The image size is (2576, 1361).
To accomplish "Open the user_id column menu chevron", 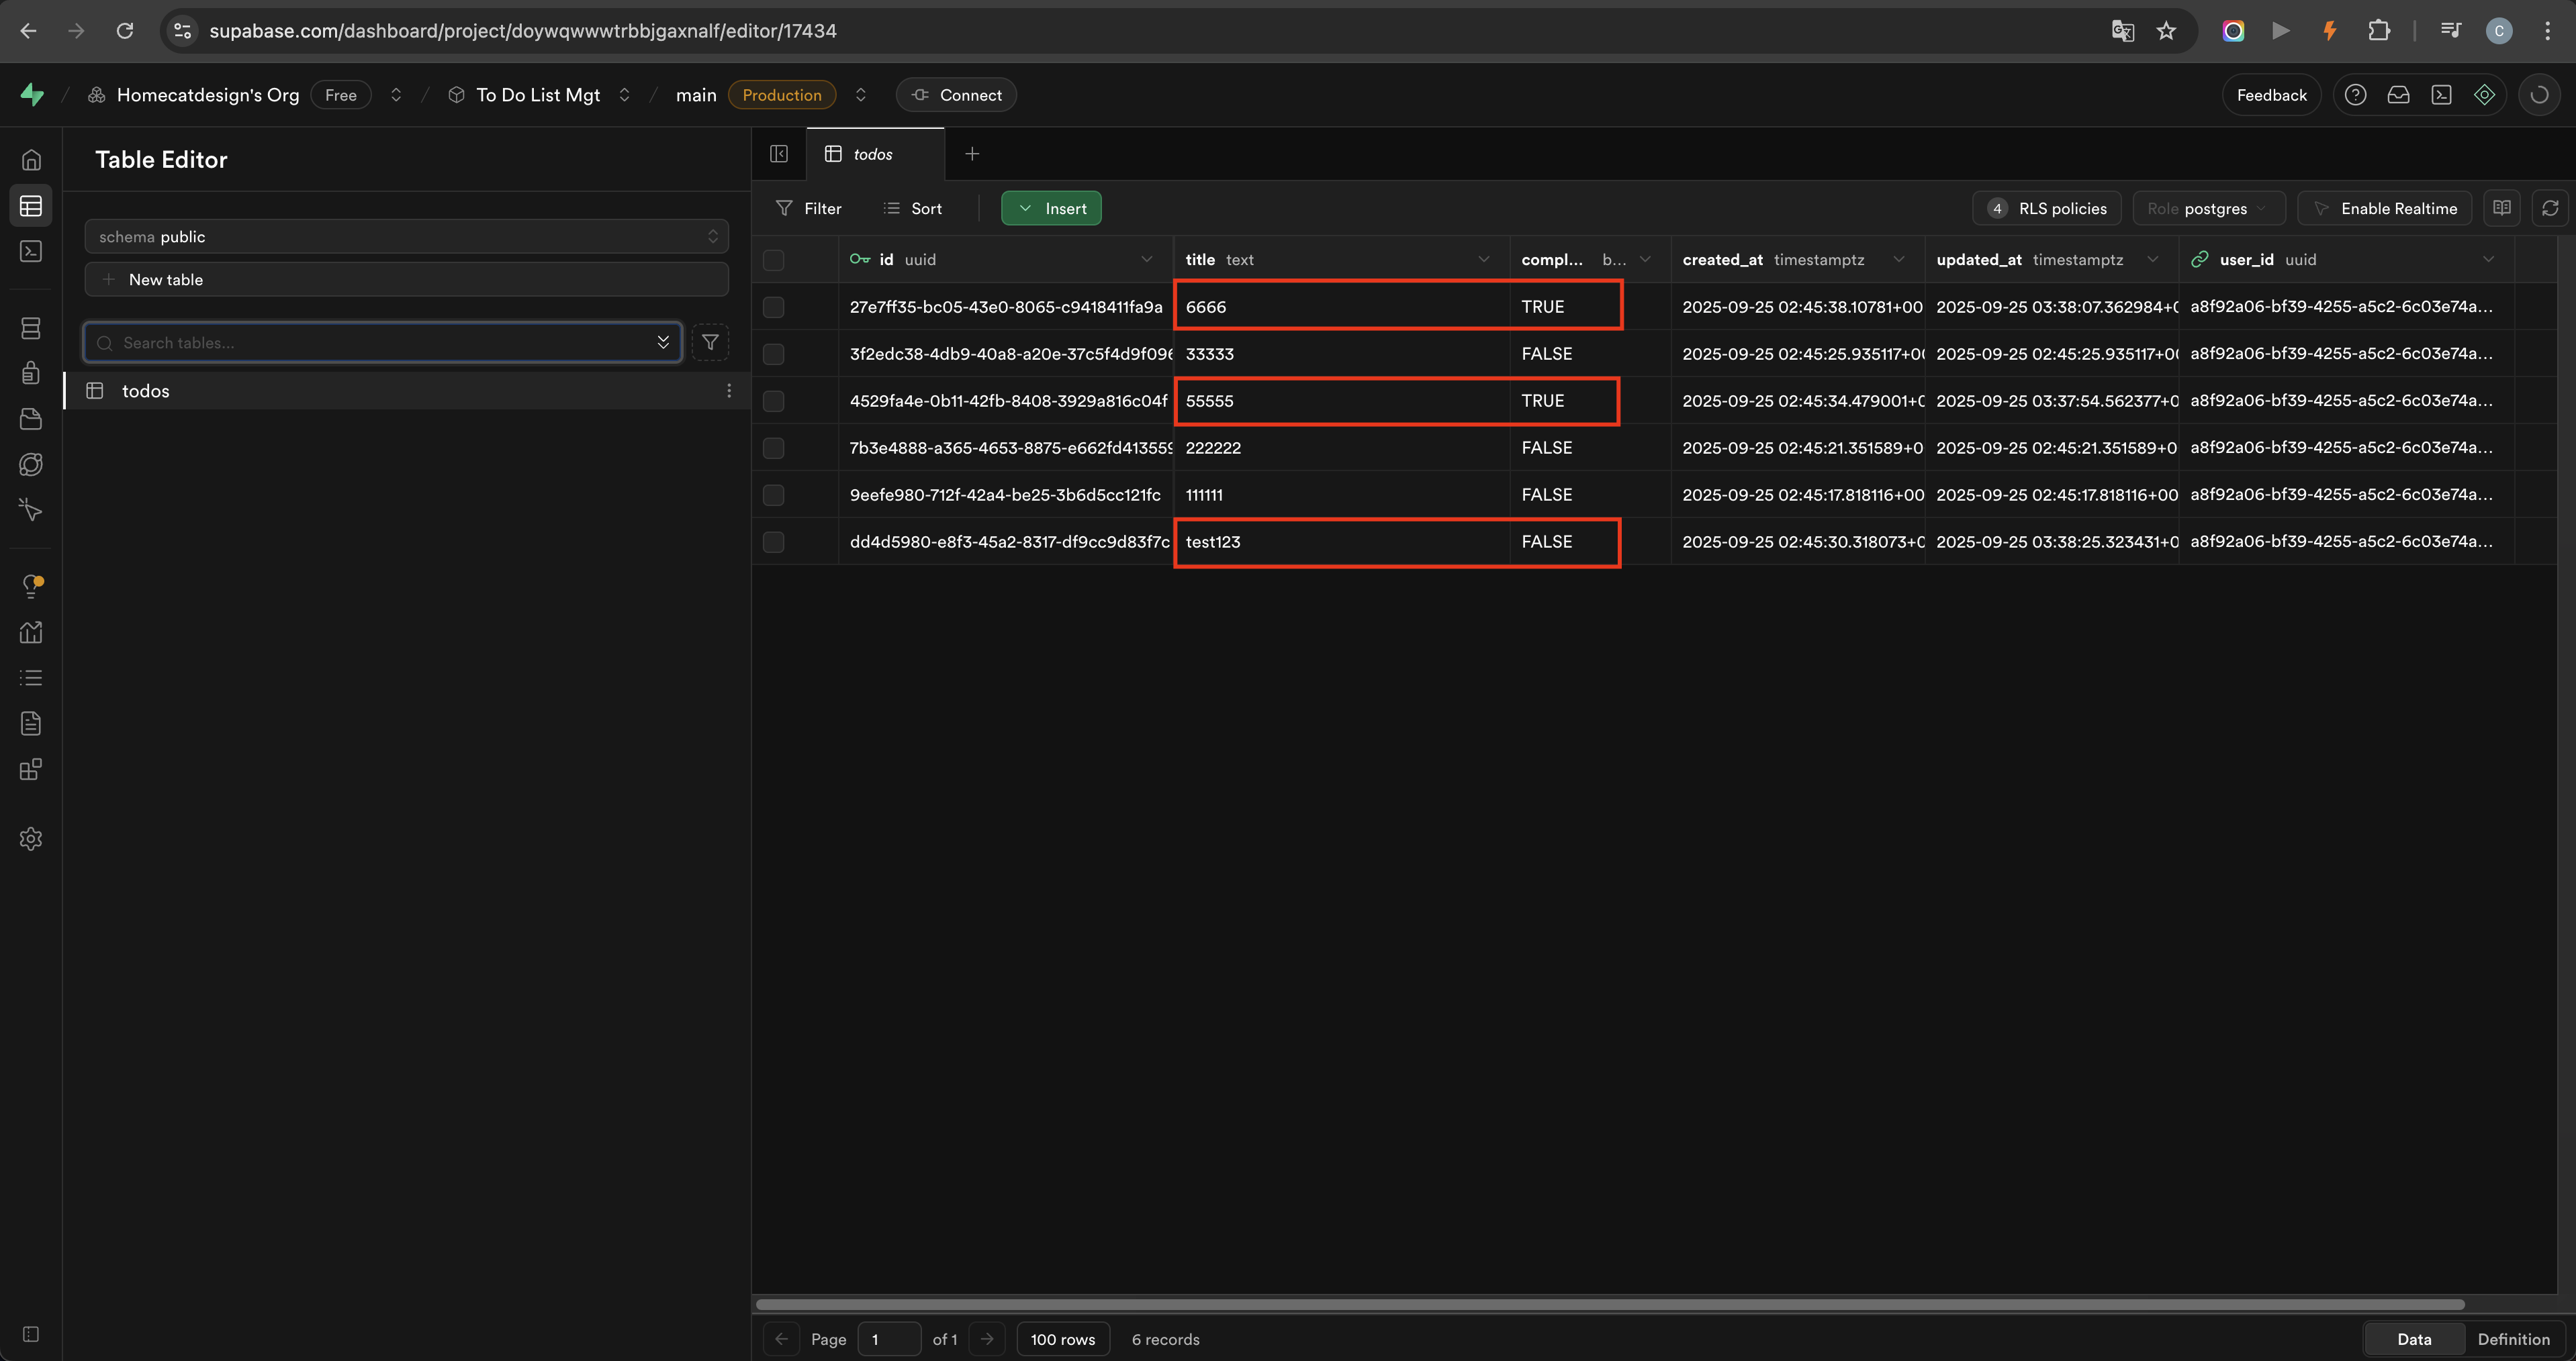I will tap(2488, 260).
